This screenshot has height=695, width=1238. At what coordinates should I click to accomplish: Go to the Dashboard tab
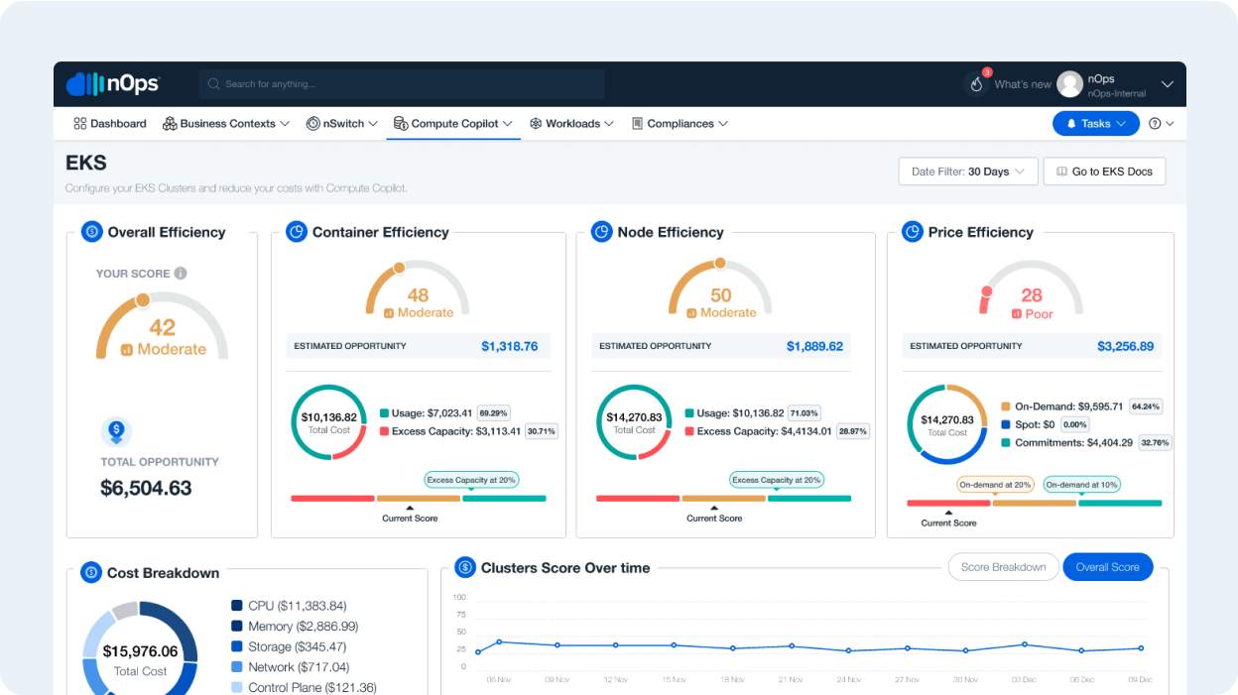click(110, 124)
